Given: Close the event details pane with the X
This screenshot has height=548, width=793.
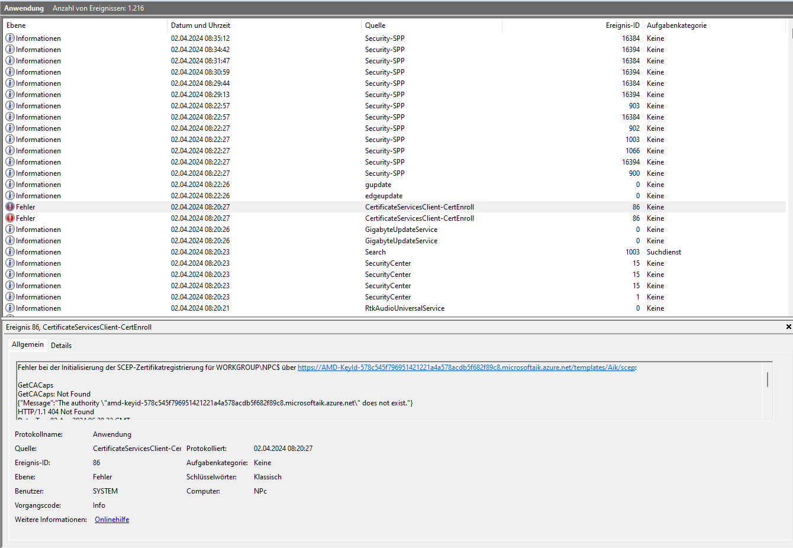Looking at the screenshot, I should click(x=788, y=327).
